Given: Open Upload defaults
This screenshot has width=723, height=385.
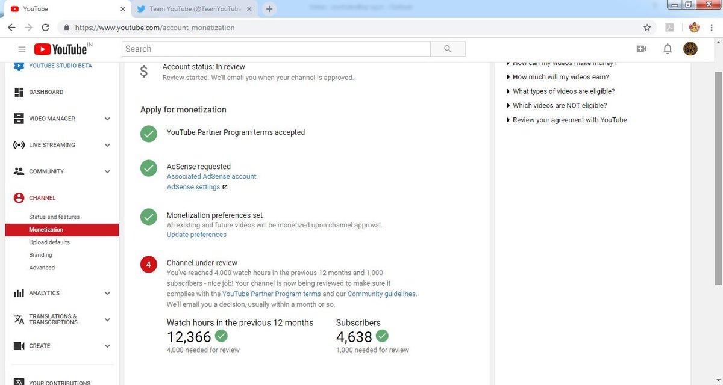Looking at the screenshot, I should pos(49,242).
